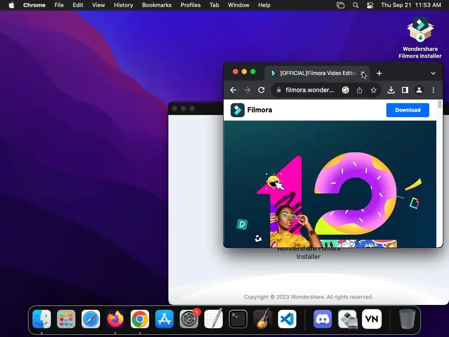The height and width of the screenshot is (337, 449).
Task: Click the date and time in menu bar
Action: [x=411, y=5]
